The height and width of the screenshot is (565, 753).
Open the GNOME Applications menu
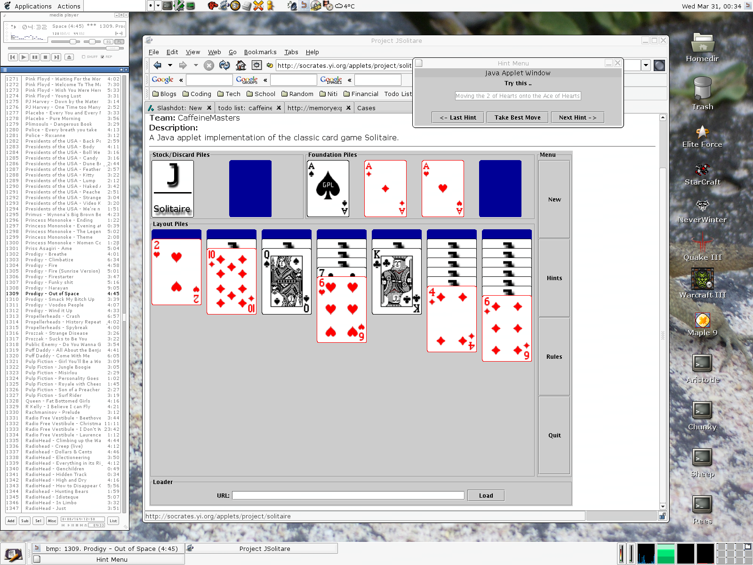33,6
